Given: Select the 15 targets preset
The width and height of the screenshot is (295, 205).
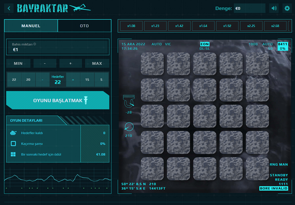Looking at the screenshot, I should 87,80.
